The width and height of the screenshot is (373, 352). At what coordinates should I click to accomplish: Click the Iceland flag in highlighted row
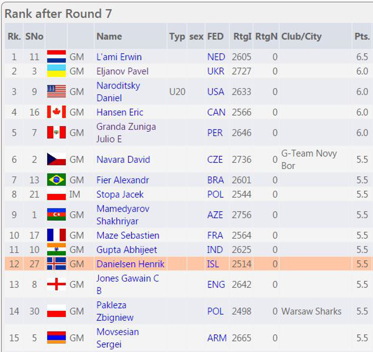coord(56,264)
